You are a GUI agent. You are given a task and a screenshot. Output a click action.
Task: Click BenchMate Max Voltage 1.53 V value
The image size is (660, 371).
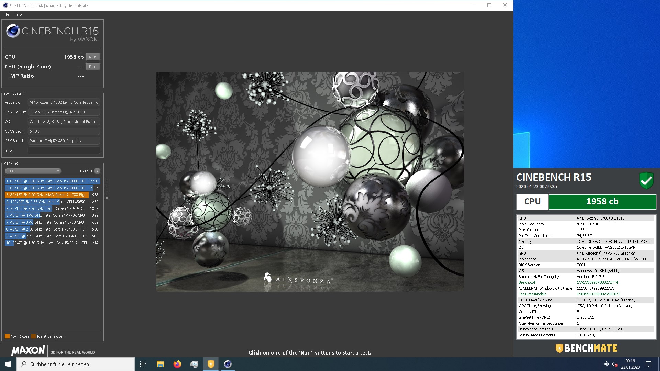click(x=582, y=230)
